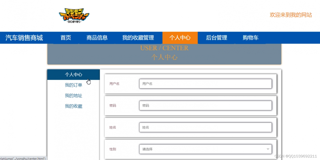Screen dimensions: 320x160
Task: Click the 密码 password input box
Action: pos(205,105)
